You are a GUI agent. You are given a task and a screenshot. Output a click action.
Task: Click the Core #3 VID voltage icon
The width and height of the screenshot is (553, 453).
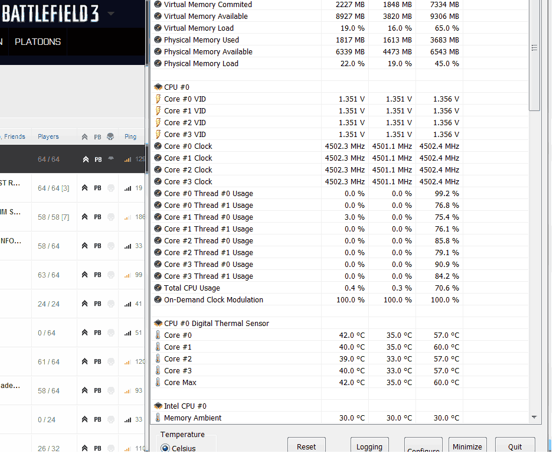coord(158,135)
